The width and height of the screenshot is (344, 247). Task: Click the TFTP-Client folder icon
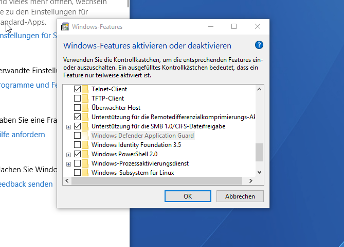coord(85,98)
